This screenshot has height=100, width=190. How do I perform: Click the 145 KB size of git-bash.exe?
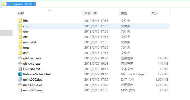click(163, 58)
